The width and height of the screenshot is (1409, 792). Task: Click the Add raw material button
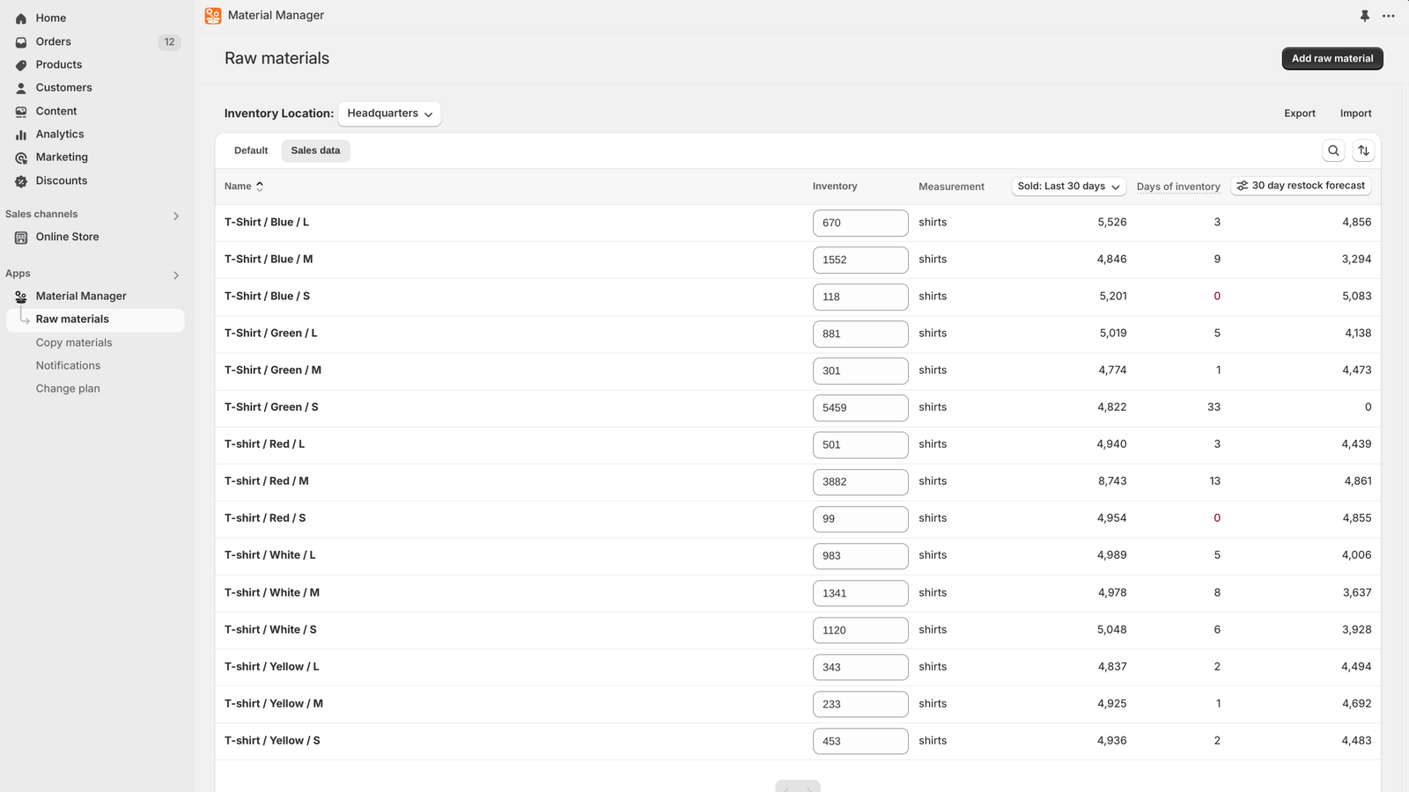1332,59
